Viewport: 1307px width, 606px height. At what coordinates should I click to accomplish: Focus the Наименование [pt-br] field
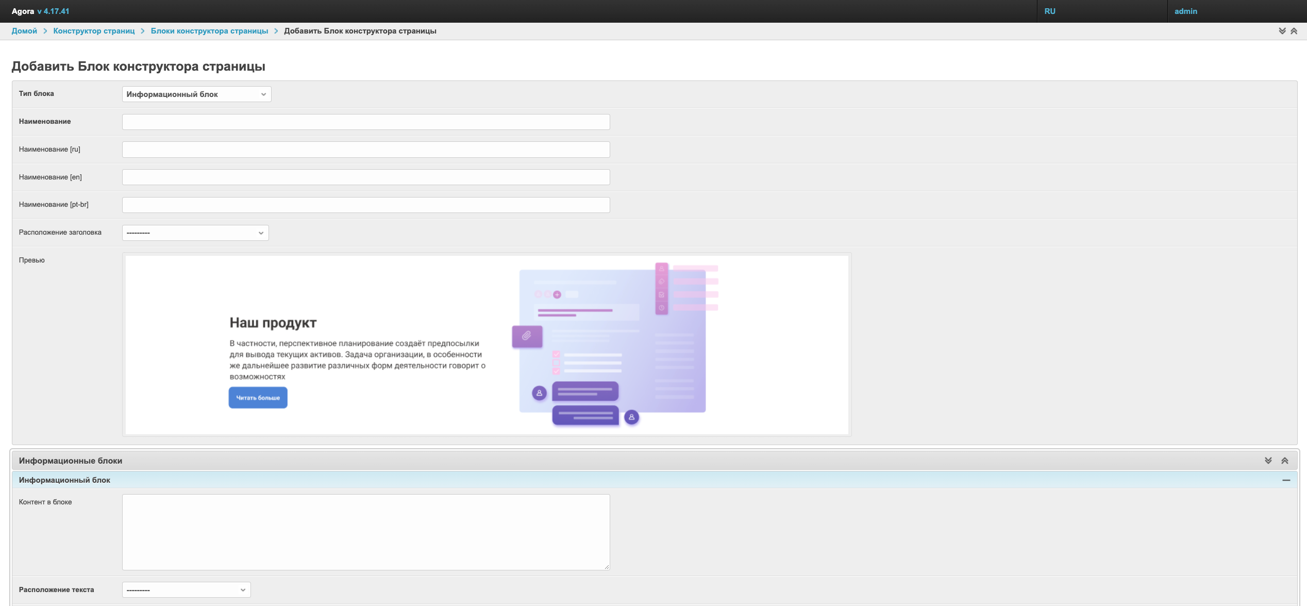366,205
